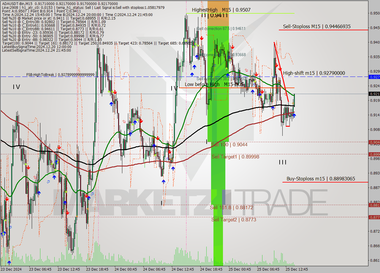This screenshot has height=273, width=380.
Task: Click the current price tag 0.921 on axis
Action: [x=374, y=94]
